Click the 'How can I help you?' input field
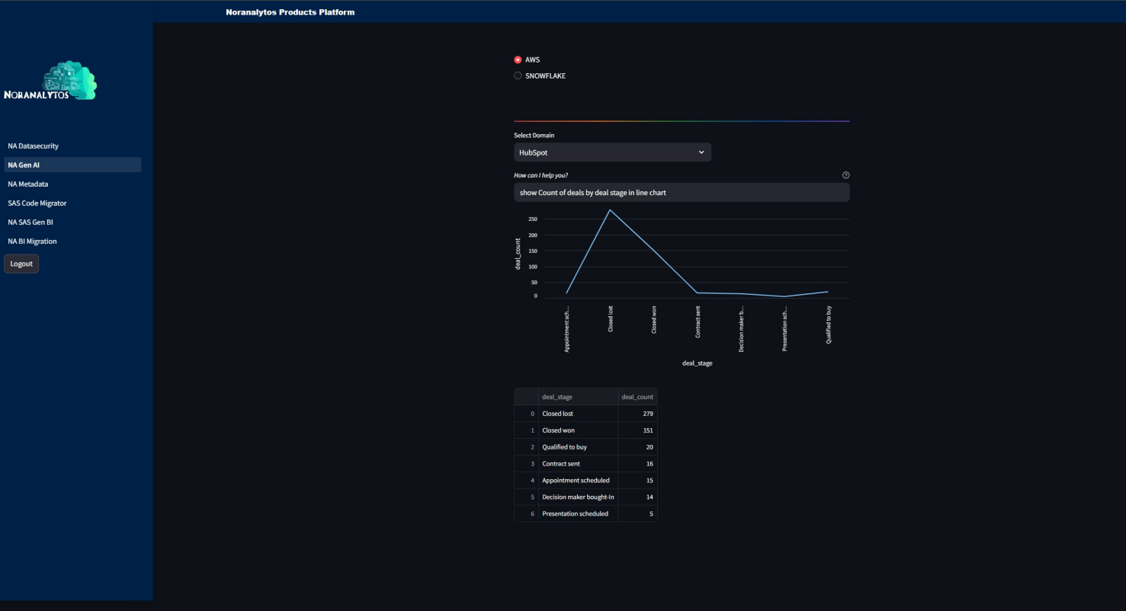 (681, 193)
